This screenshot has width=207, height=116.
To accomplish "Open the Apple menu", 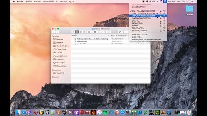I will 14,1.
